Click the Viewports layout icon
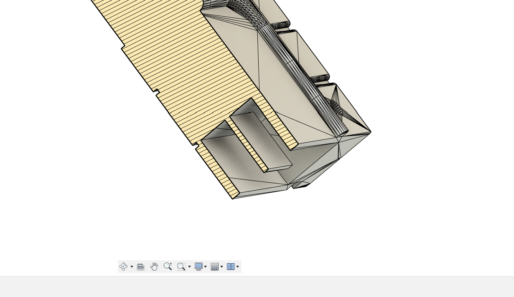The width and height of the screenshot is (514, 297). [x=231, y=267]
